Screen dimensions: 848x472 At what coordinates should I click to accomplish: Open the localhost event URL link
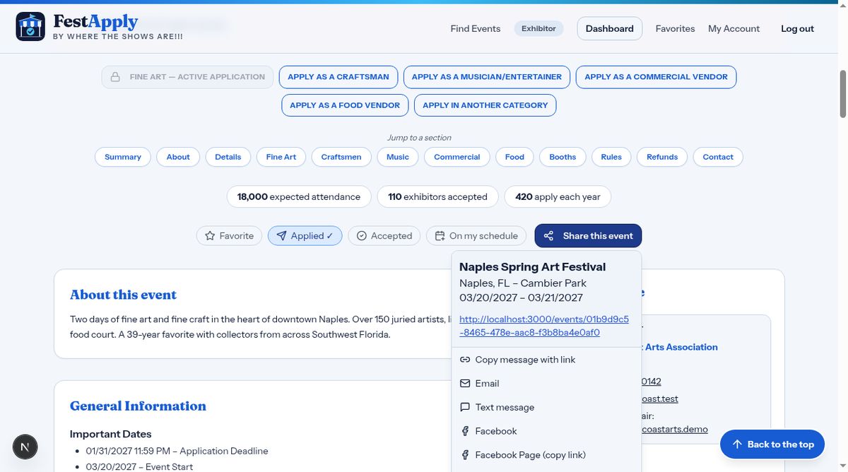[x=544, y=326]
